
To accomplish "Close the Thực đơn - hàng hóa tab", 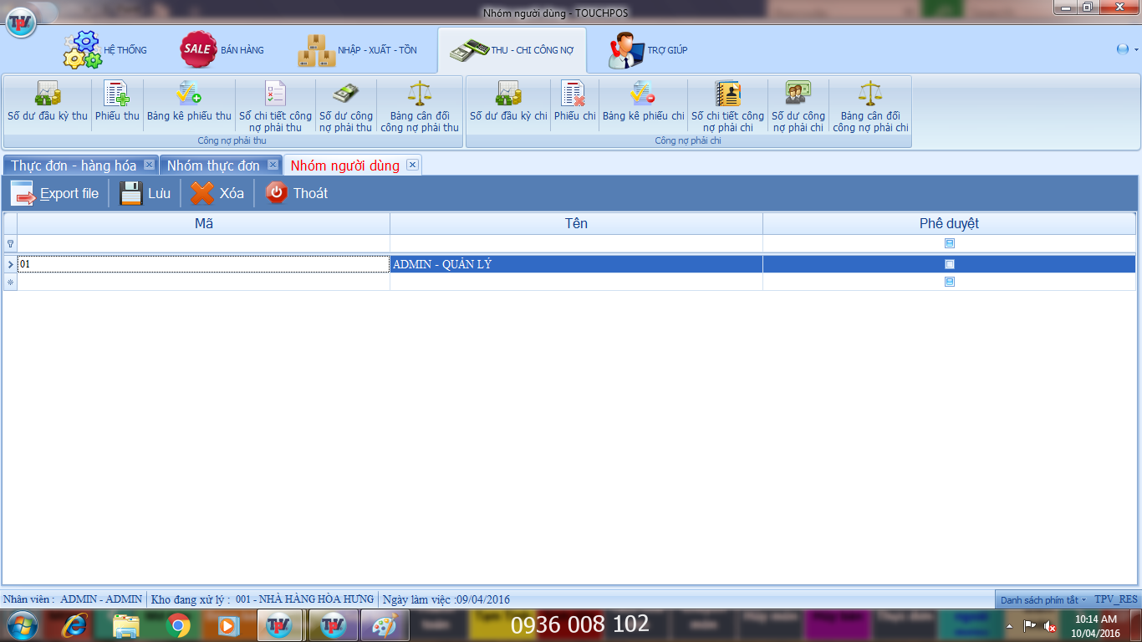I will 149,165.
